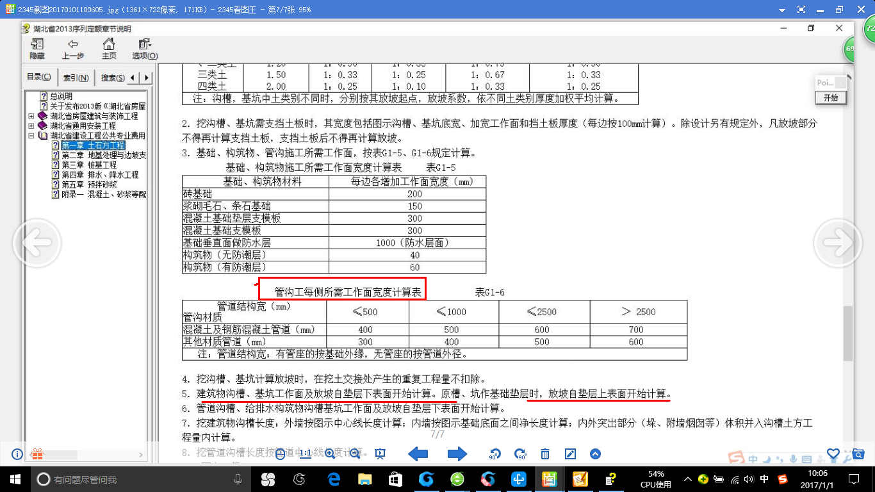Image resolution: width=875 pixels, height=492 pixels.
Task: Open the 主页 home button
Action: [x=110, y=49]
